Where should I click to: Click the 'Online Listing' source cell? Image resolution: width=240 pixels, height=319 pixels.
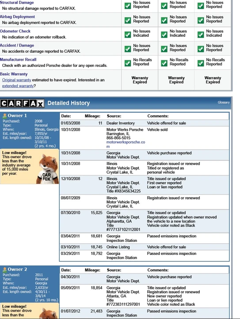[x=118, y=247]
